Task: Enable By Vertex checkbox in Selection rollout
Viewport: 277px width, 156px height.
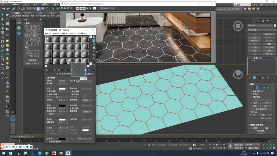Action: [x=252, y=94]
